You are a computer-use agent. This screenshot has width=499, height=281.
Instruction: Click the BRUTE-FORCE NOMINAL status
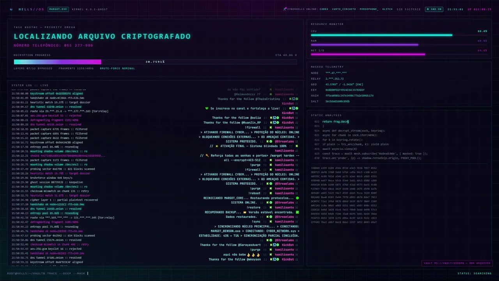click(117, 68)
